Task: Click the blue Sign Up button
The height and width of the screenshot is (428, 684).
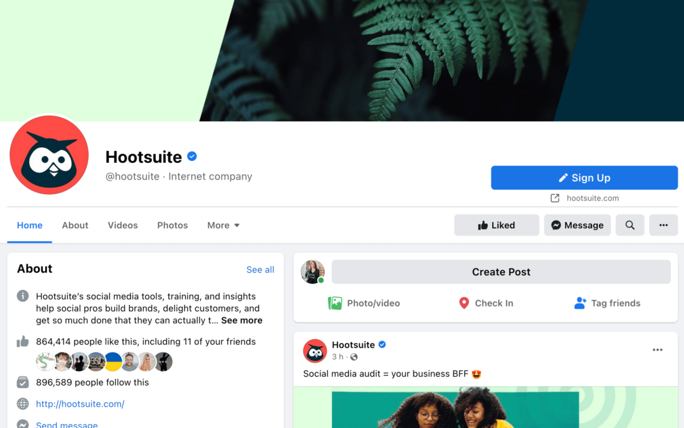Action: (x=584, y=178)
